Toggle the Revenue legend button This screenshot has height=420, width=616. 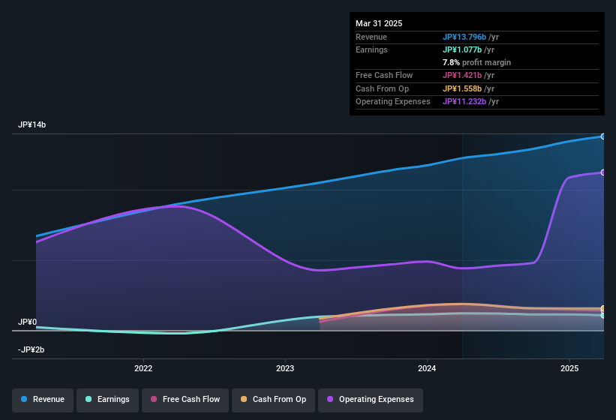point(43,400)
